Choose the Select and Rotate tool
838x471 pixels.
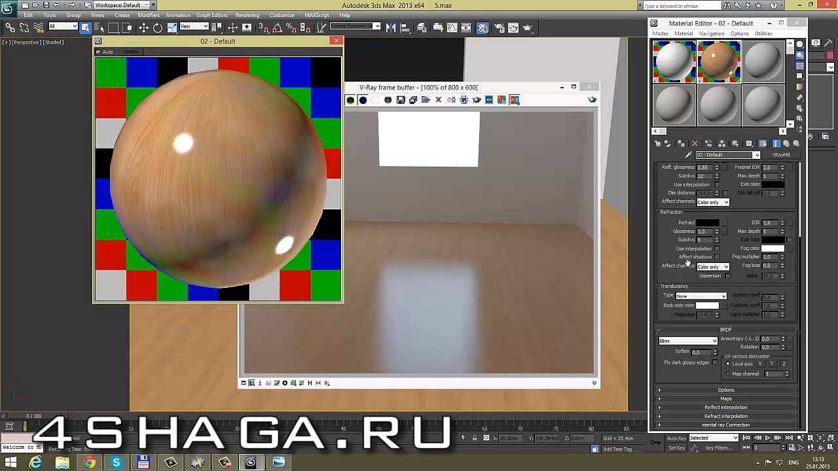point(158,27)
